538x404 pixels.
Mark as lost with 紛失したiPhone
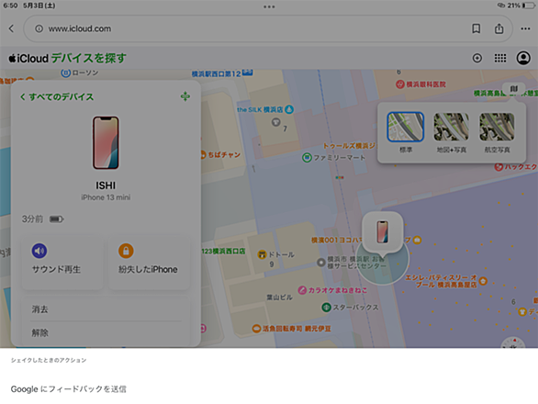click(x=149, y=263)
